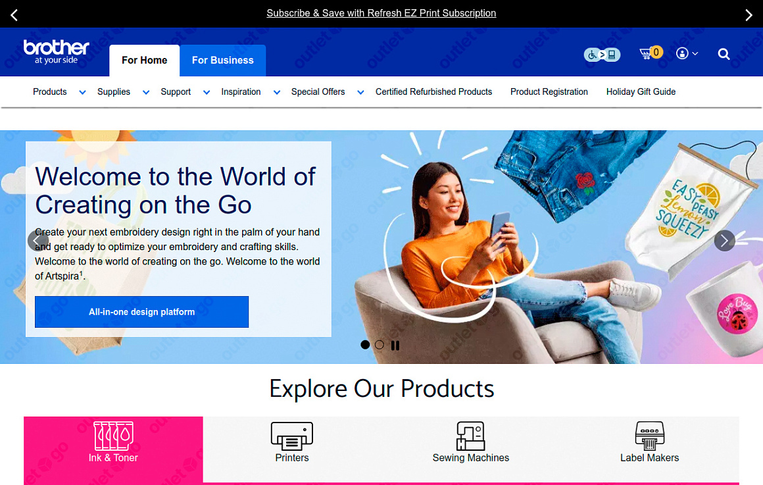Image resolution: width=763 pixels, height=485 pixels.
Task: Click the Brother at your side logo
Action: coord(57,52)
